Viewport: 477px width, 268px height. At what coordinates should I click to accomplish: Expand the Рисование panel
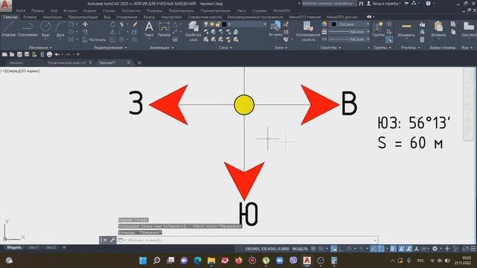tap(40, 48)
